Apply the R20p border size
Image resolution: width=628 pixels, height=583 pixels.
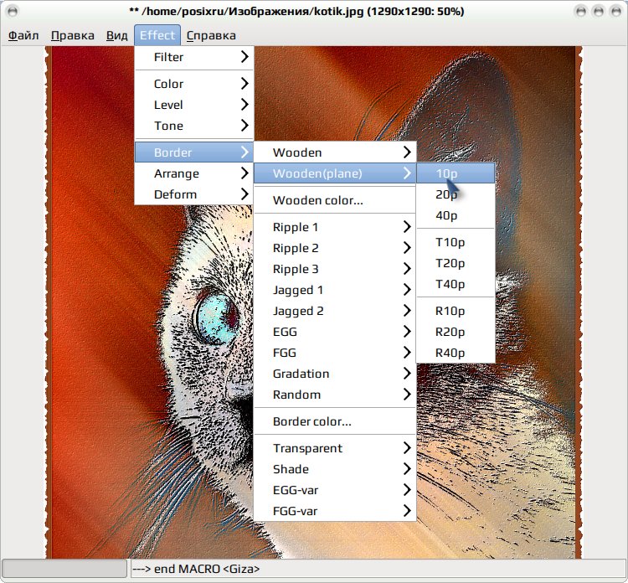point(456,332)
